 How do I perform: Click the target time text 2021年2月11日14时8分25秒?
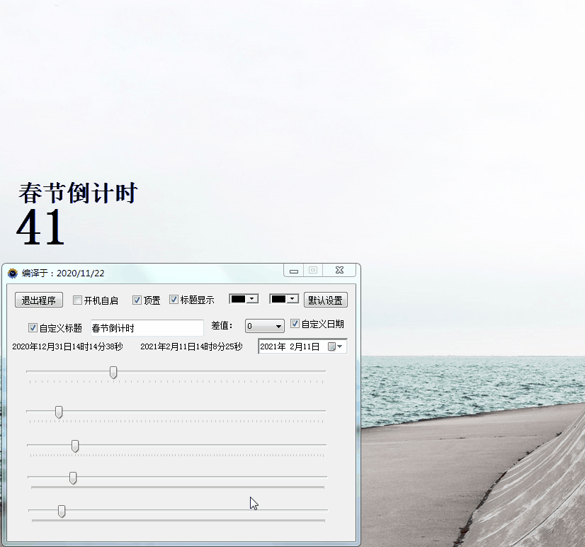pos(191,346)
